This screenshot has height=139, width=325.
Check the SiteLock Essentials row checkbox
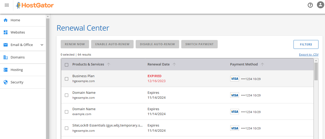coord(66,128)
